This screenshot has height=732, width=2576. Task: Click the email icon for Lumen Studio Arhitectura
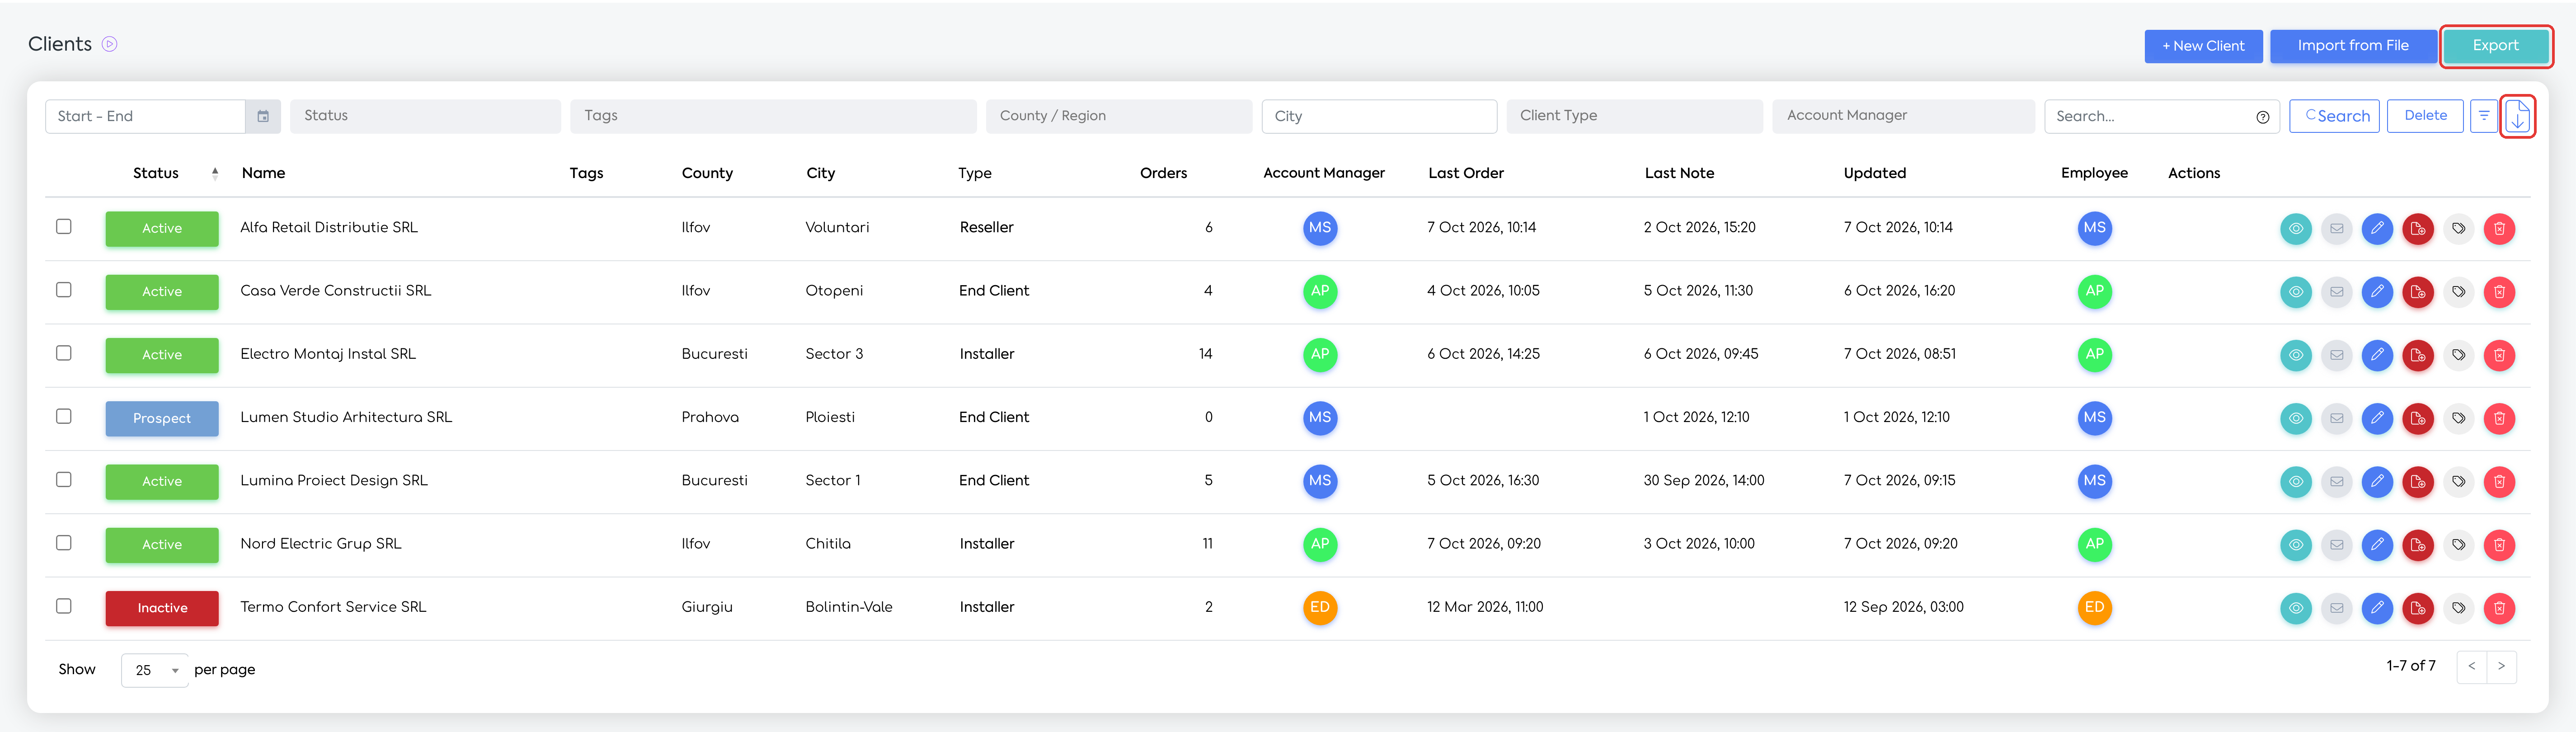click(x=2337, y=418)
